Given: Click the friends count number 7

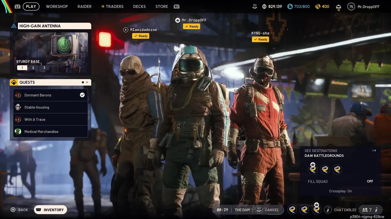Looking at the screenshot, I should click(x=370, y=210).
